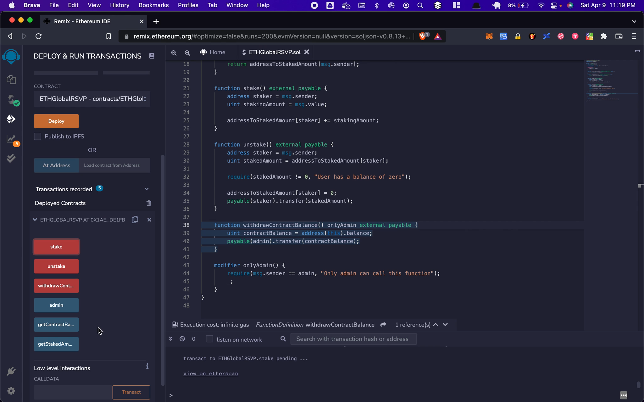Click the At Address button
The image size is (644, 402).
[x=56, y=165]
